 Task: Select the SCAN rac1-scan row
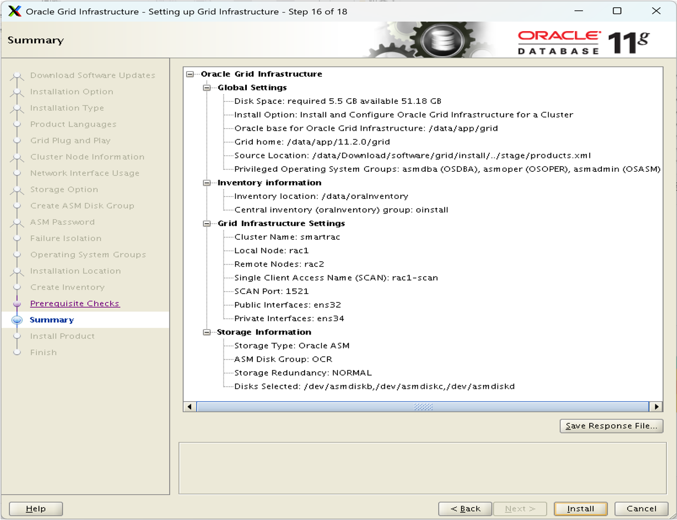336,278
